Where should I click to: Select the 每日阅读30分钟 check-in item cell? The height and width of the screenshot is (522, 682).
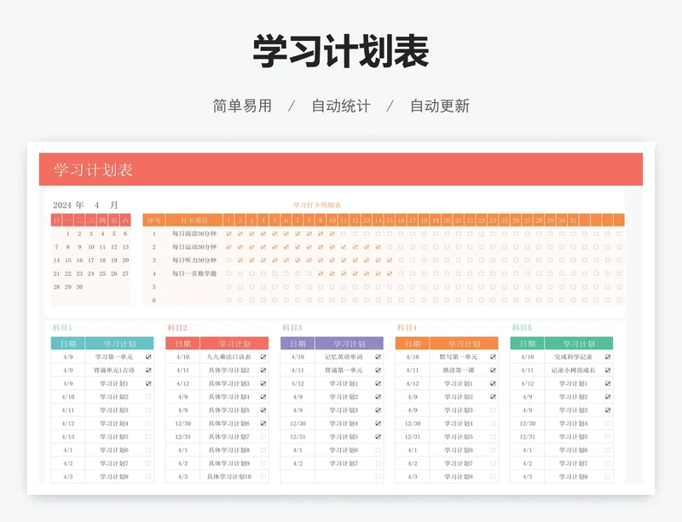[x=194, y=234]
